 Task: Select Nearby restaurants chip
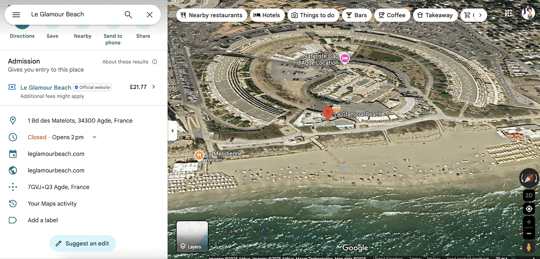pyautogui.click(x=212, y=15)
